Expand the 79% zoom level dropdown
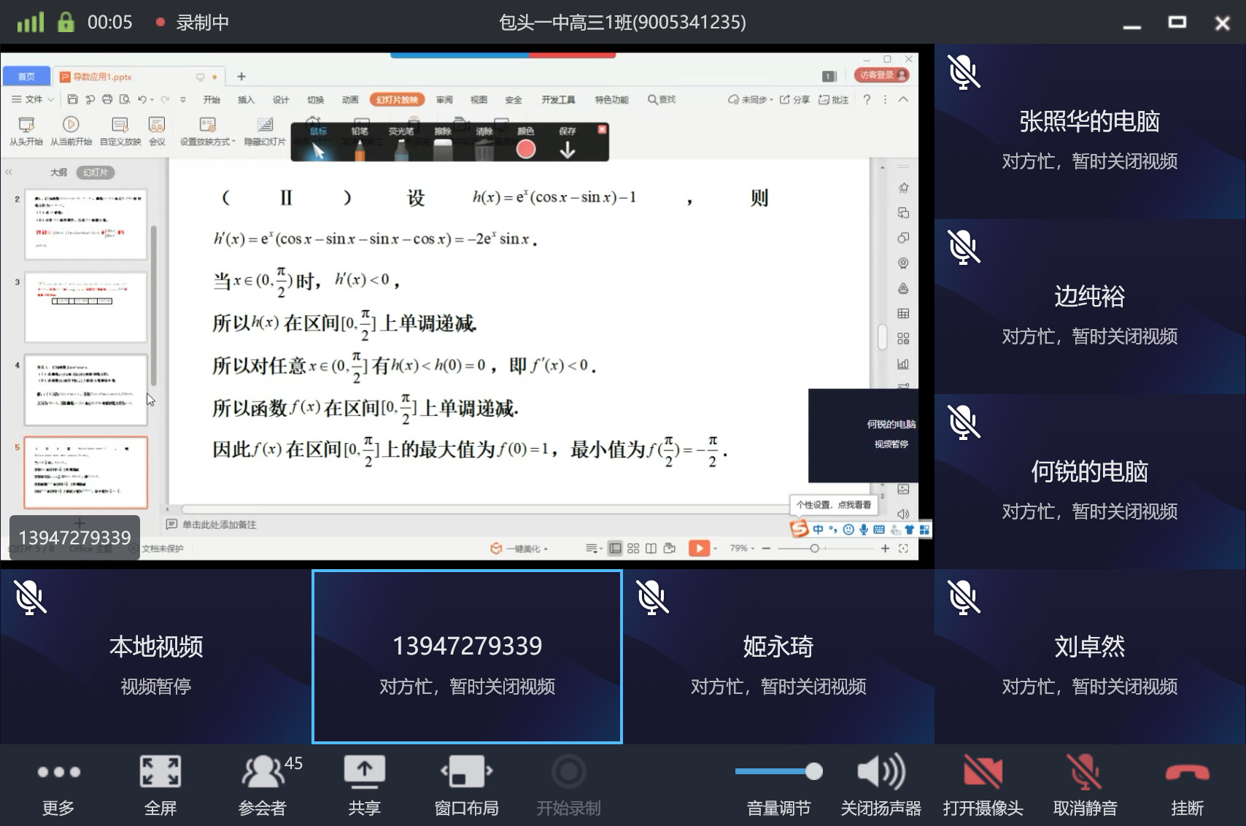This screenshot has width=1246, height=826. (743, 548)
